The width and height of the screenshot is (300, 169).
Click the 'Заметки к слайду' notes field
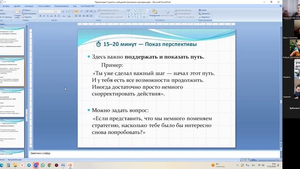coord(155,154)
